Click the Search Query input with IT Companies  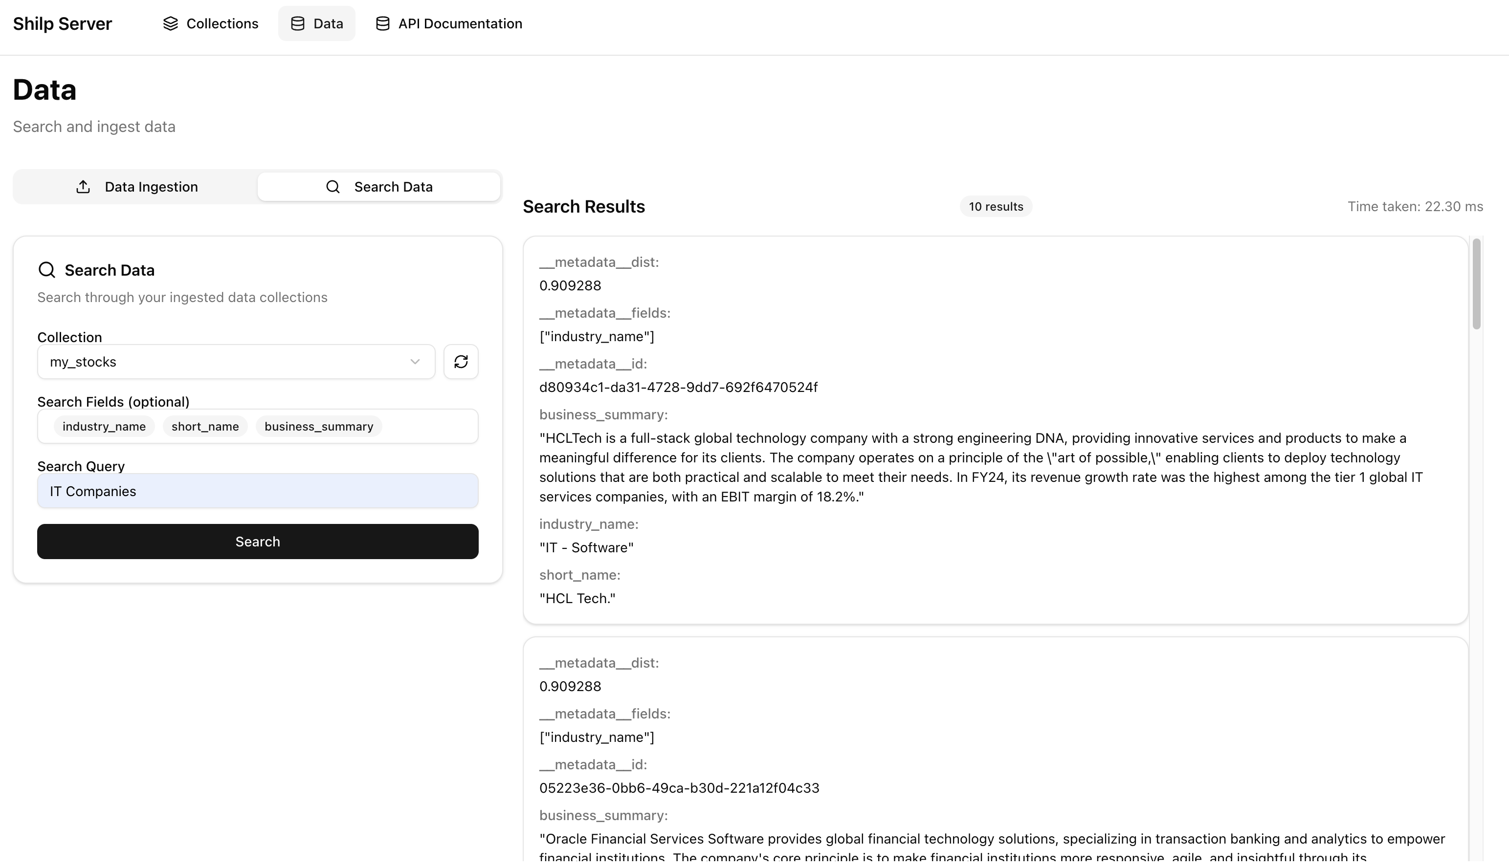click(257, 491)
